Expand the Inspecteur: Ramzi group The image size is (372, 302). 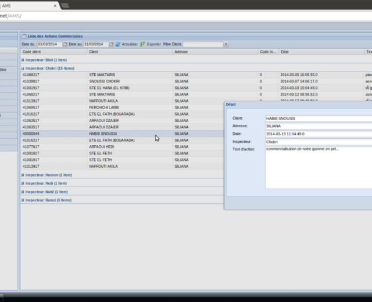[x=23, y=200]
